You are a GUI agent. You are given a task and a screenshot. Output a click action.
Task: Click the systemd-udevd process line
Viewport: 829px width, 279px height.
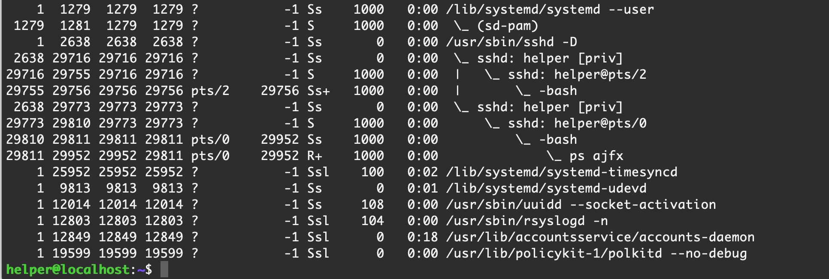pyautogui.click(x=546, y=188)
